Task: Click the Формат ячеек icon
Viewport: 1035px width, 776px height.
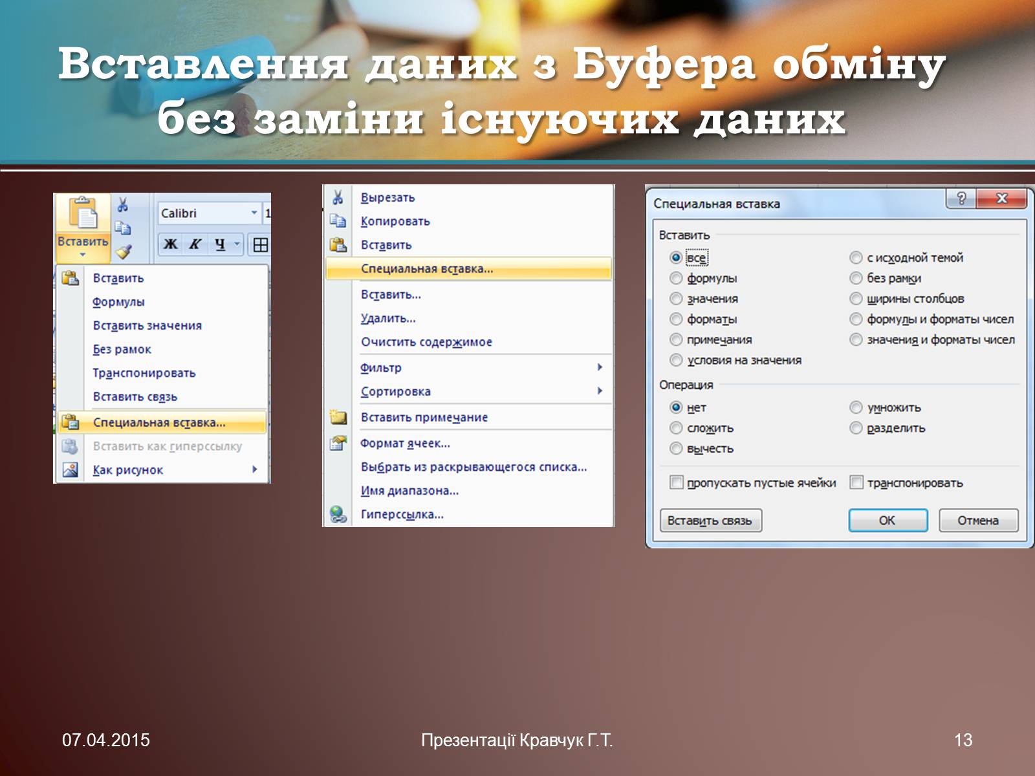Action: pos(338,443)
